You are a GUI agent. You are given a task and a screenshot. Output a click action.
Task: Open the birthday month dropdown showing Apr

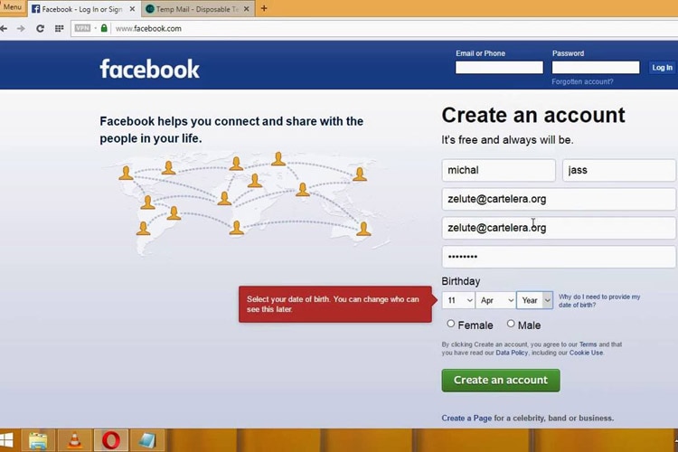[495, 300]
